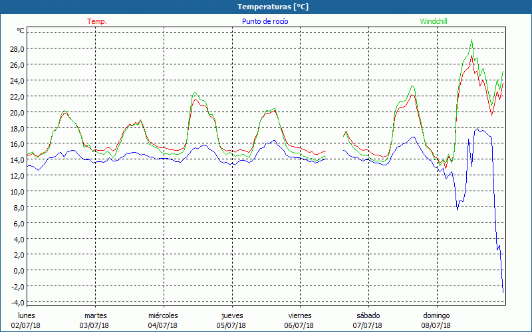Viewport: 532px width, 332px height.
Task: Click the 14,0 y-axis value
Action: pyautogui.click(x=17, y=160)
